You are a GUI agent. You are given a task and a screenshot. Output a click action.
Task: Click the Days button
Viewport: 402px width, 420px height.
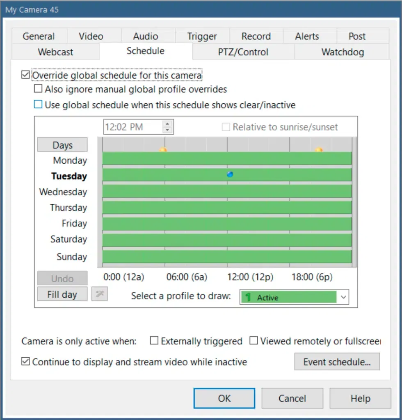pyautogui.click(x=62, y=145)
